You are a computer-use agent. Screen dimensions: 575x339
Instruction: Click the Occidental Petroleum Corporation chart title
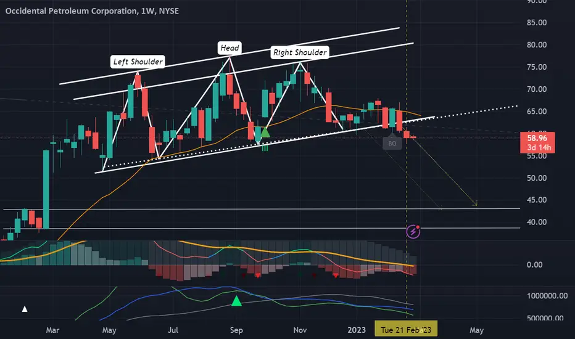point(92,11)
